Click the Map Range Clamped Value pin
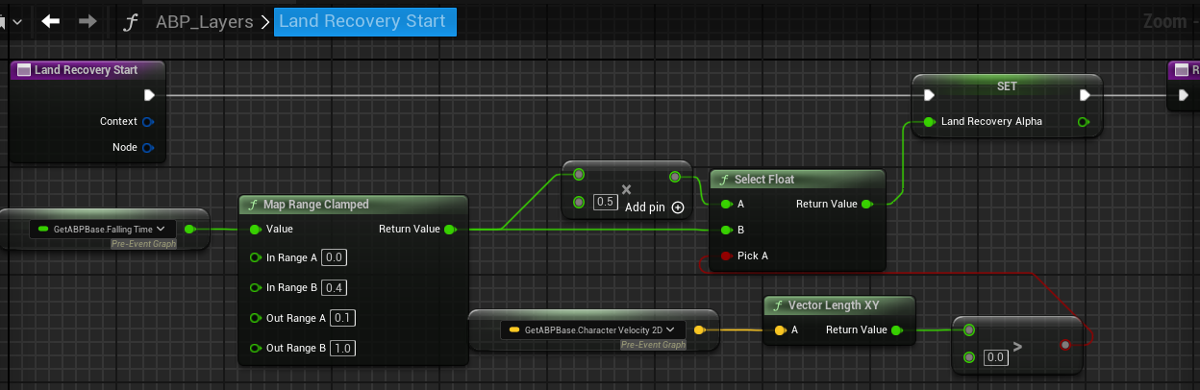This screenshot has height=390, width=1200. pyautogui.click(x=255, y=230)
